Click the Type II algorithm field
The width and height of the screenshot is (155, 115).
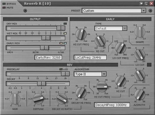point(88,74)
